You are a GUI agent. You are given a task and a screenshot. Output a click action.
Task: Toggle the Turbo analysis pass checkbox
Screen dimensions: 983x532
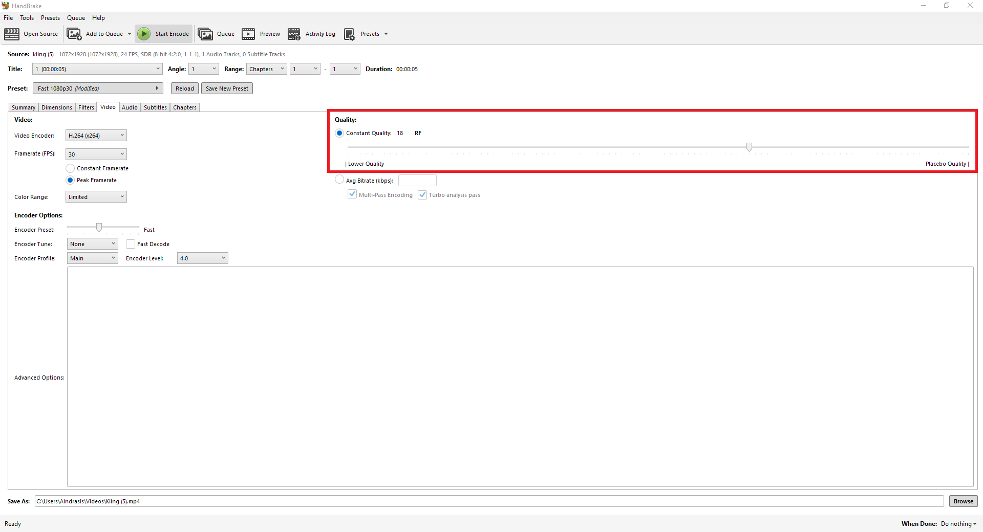(x=422, y=194)
